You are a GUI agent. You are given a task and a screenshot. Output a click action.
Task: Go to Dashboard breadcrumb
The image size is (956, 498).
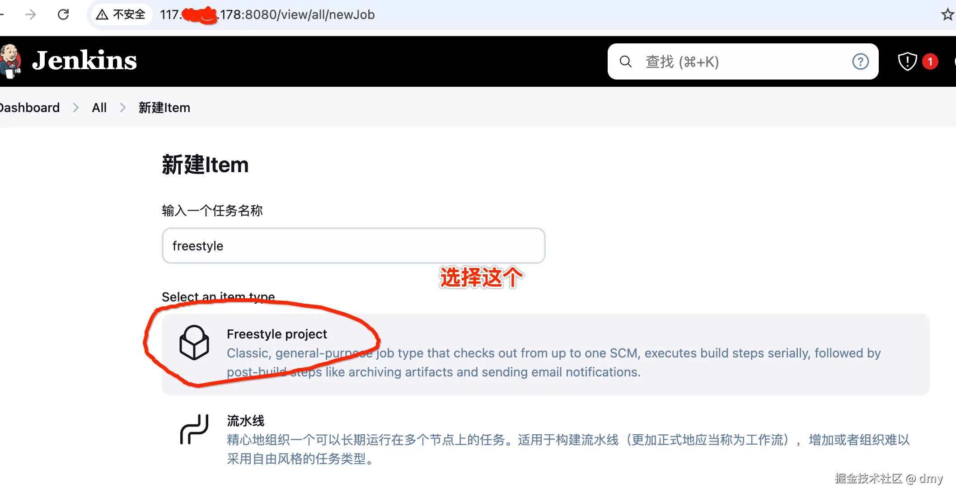pos(29,108)
